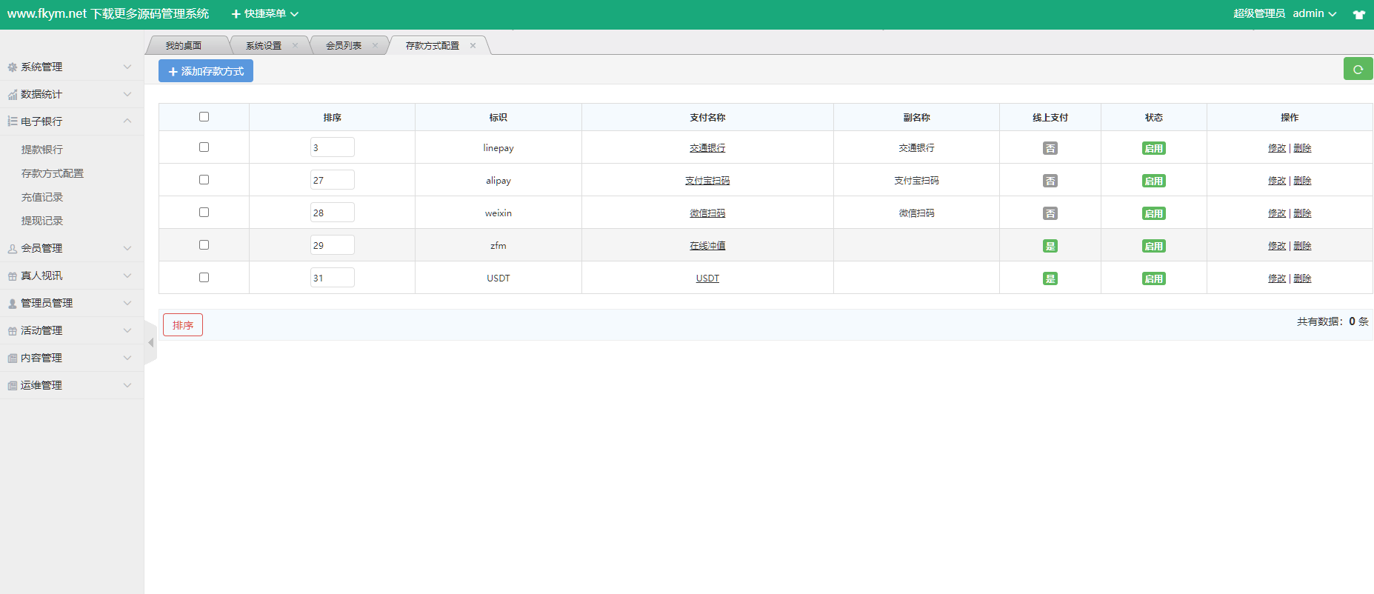Screen dimensions: 1374x594
Task: Close the 会员列表 tab using X icon
Action: pos(375,46)
